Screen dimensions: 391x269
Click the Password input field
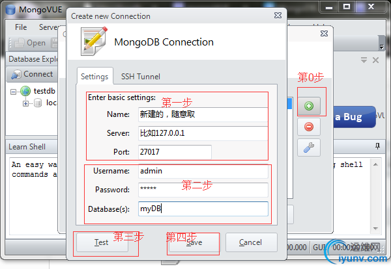pos(203,190)
